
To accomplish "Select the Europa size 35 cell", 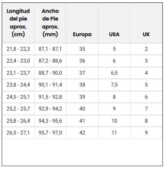I will pos(82,49).
